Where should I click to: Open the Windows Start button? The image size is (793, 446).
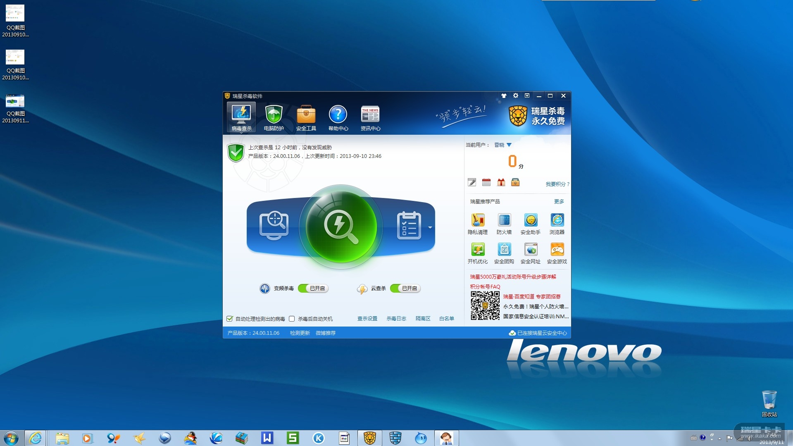point(11,438)
